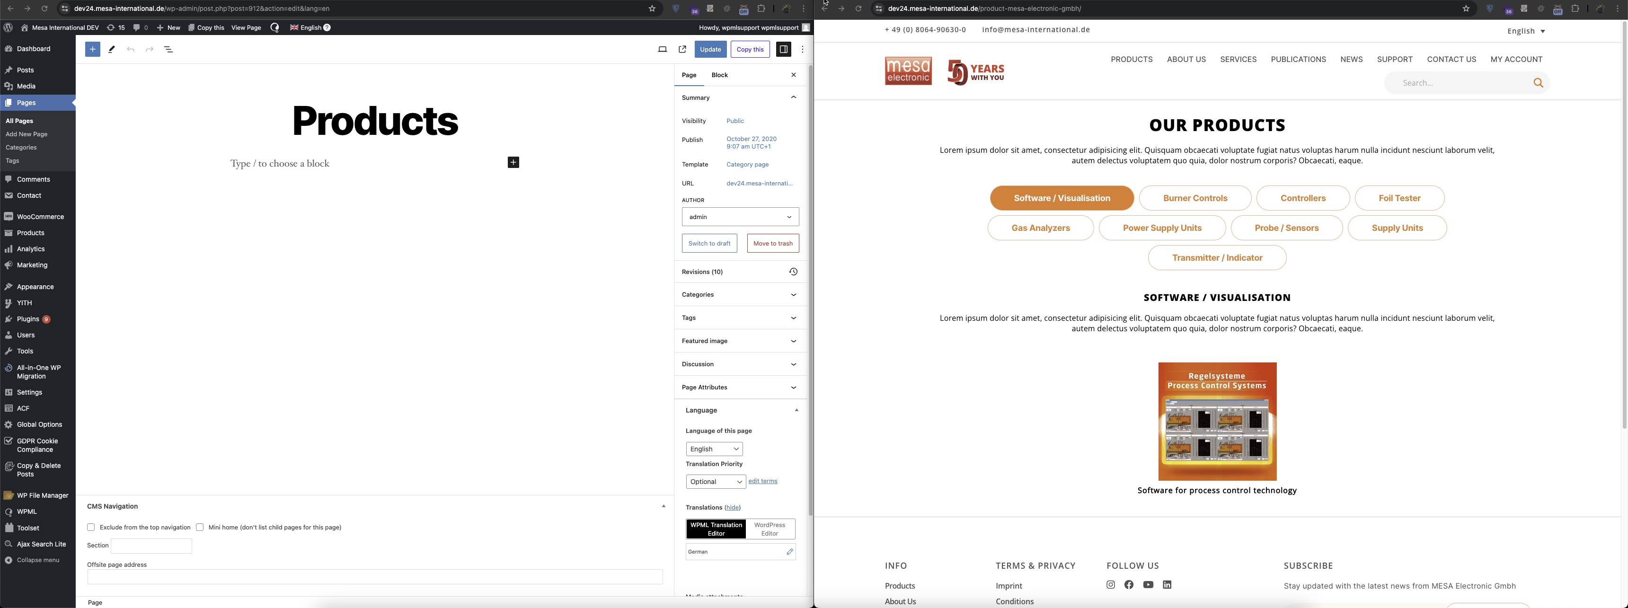Viewport: 1628px width, 608px height.
Task: Open updates counter showing 15
Action: click(115, 28)
